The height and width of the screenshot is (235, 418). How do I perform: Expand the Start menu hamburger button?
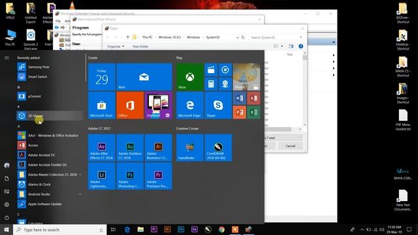point(7,58)
